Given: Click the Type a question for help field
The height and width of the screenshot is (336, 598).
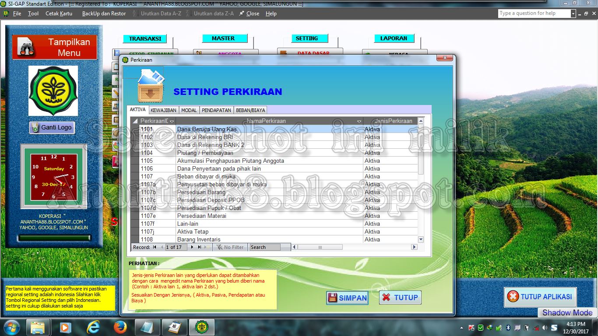Looking at the screenshot, I should (x=535, y=14).
